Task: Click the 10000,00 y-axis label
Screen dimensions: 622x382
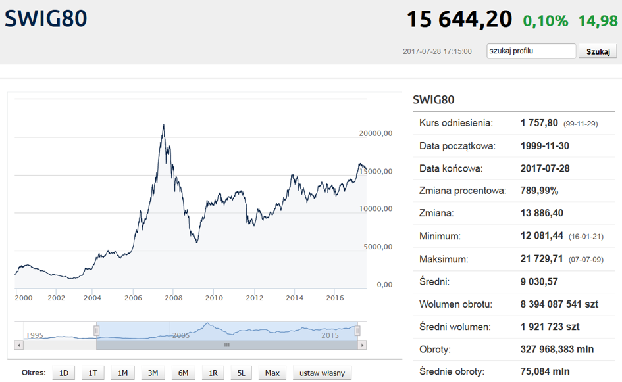Action: tap(376, 209)
